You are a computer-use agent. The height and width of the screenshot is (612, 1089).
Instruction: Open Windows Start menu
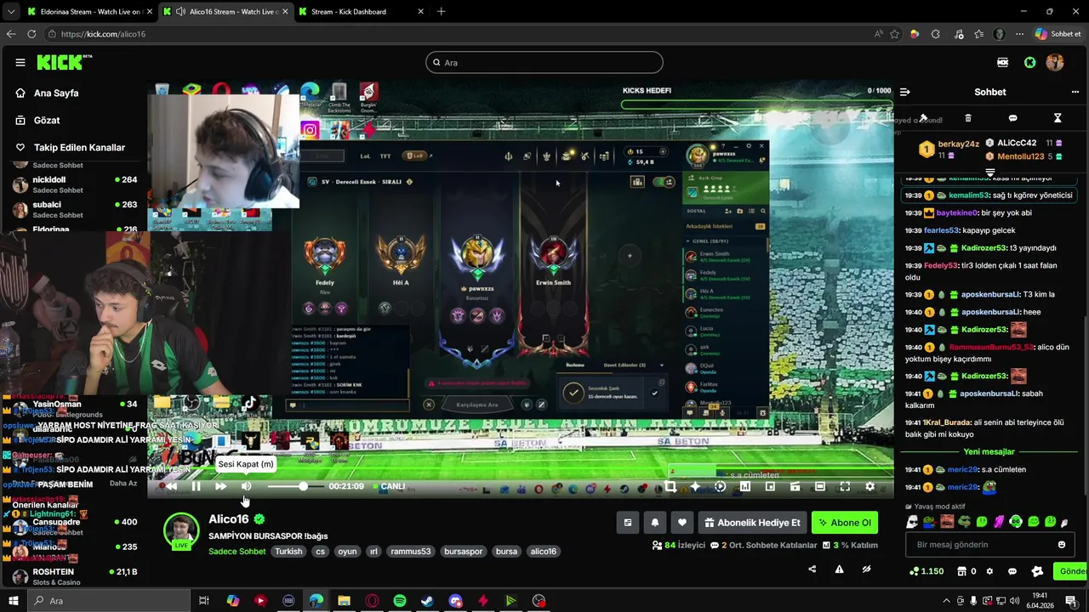[13, 601]
